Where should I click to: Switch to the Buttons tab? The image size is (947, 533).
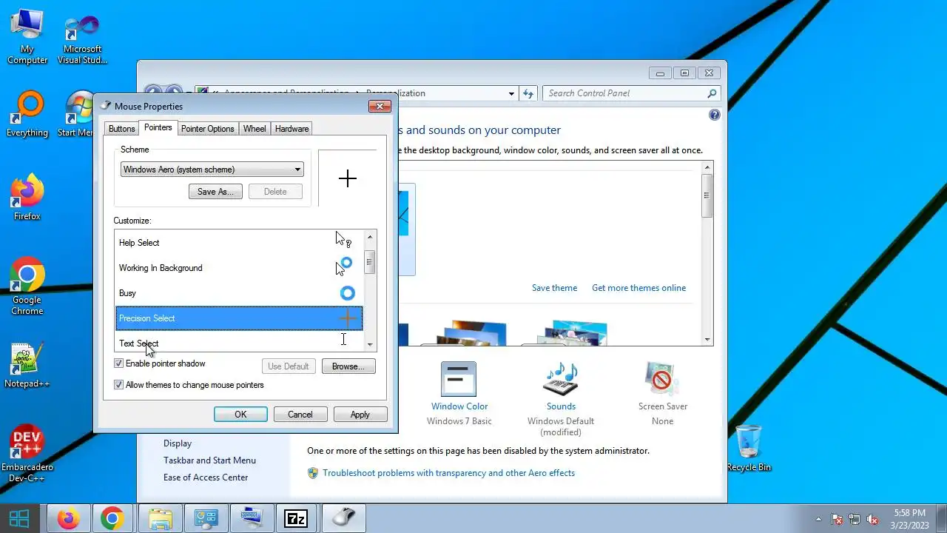point(122,129)
